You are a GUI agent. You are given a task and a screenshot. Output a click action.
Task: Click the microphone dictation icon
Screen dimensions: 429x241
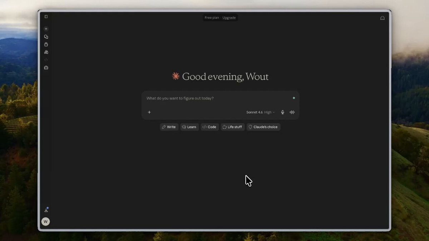coord(282,112)
